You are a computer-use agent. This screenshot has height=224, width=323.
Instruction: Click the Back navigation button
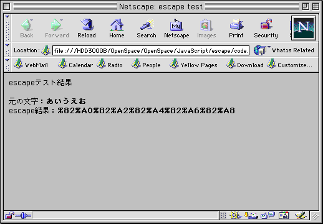27,28
